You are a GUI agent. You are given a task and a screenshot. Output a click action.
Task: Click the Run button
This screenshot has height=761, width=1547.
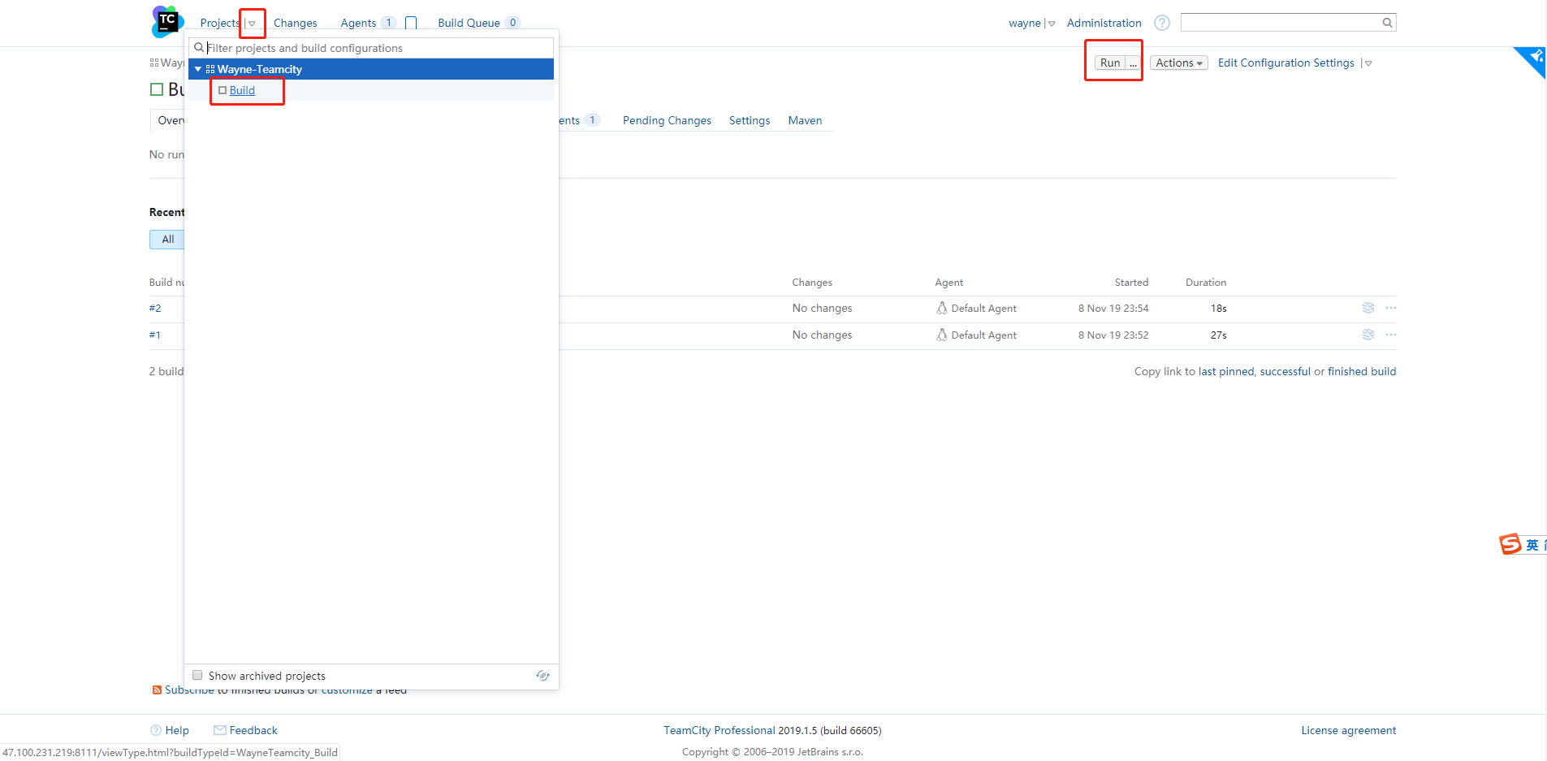(x=1110, y=63)
